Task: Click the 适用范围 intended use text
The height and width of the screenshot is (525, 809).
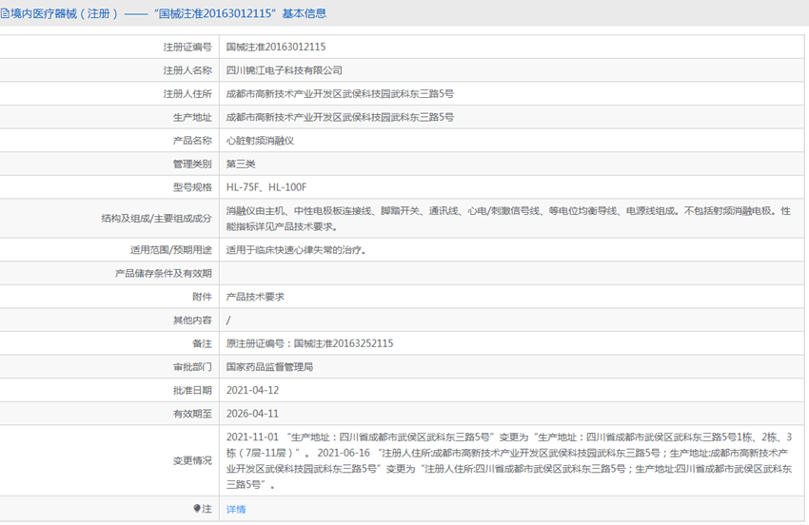Action: pos(296,250)
